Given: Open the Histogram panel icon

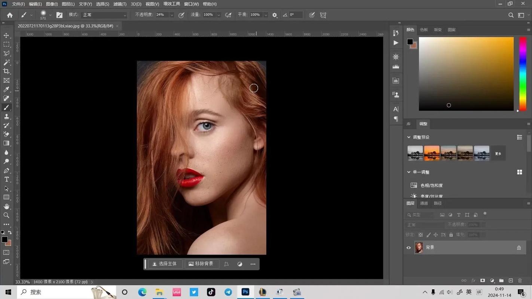Looking at the screenshot, I should point(395,66).
